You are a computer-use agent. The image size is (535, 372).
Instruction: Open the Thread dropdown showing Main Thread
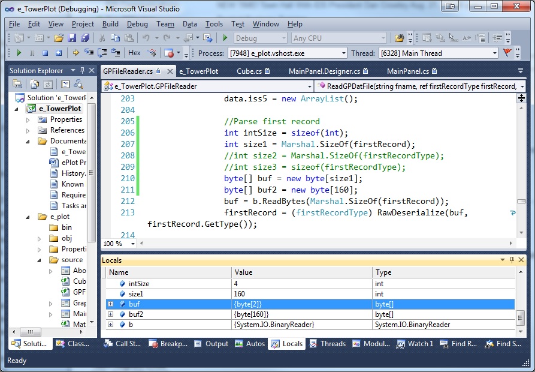(494, 53)
